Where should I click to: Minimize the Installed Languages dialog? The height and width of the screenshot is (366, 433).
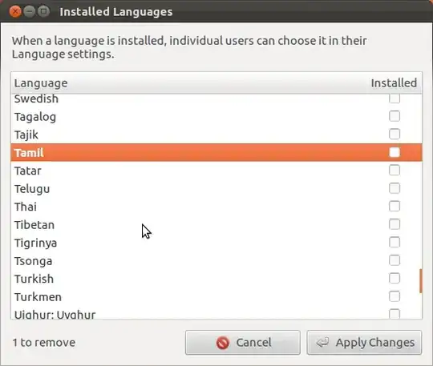(x=30, y=11)
